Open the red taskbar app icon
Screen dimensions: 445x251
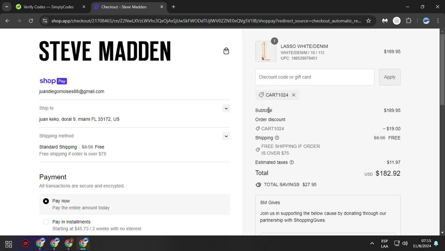click(x=26, y=244)
